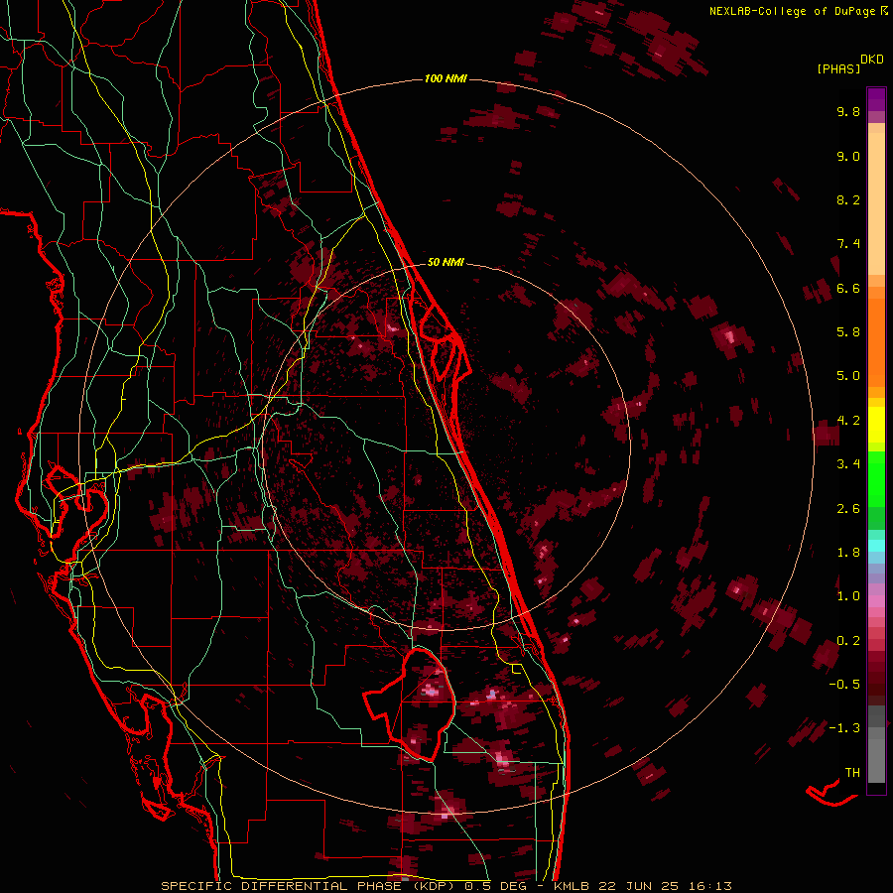Click the 50 NMI range ring label
This screenshot has height=893, width=893.
click(x=446, y=262)
